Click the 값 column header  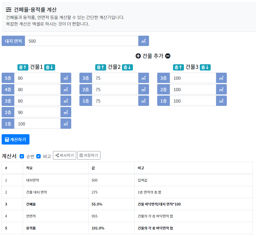click(93, 168)
